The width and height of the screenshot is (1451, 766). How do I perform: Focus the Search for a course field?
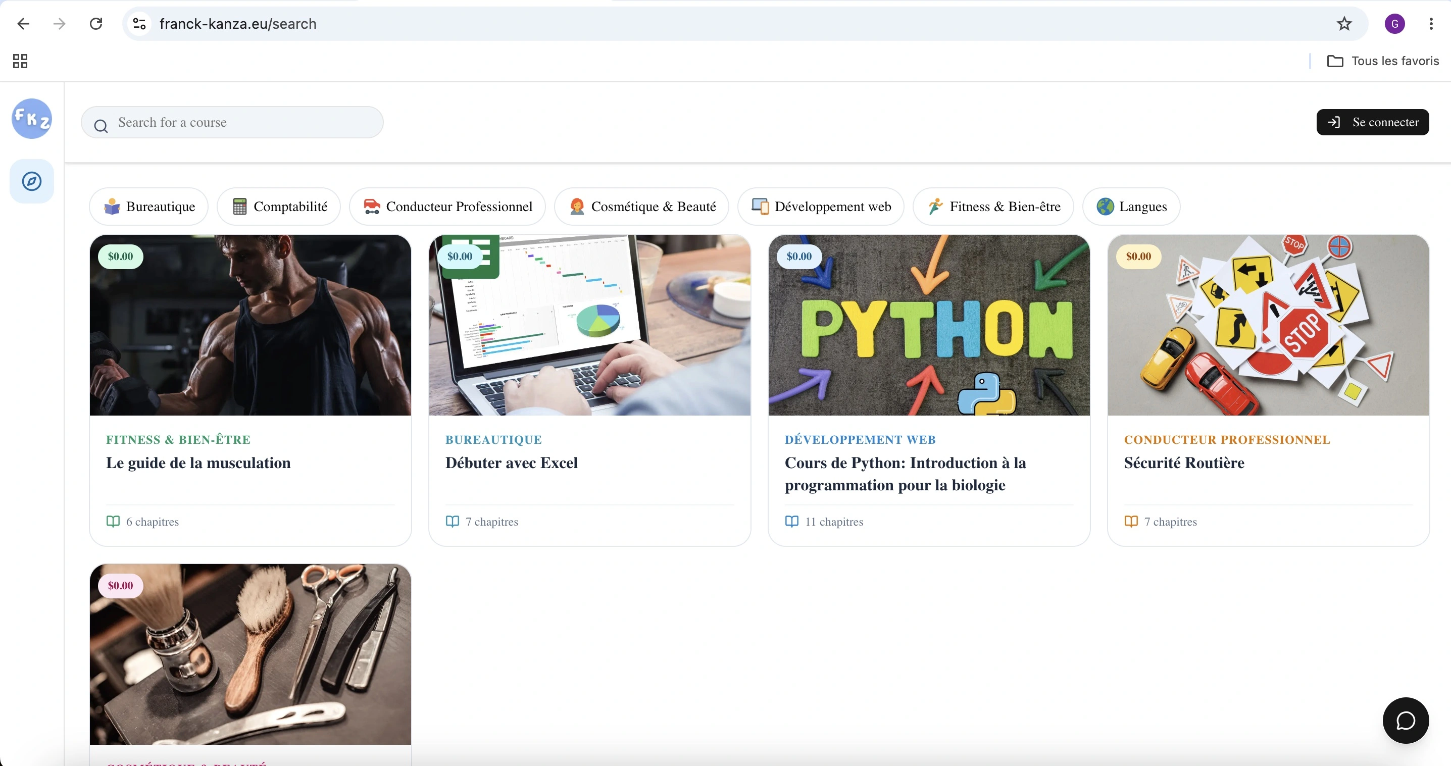(232, 122)
